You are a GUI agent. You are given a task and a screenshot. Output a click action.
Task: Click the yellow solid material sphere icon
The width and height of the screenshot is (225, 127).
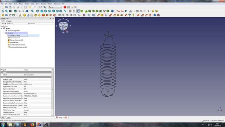click(x=25, y=15)
